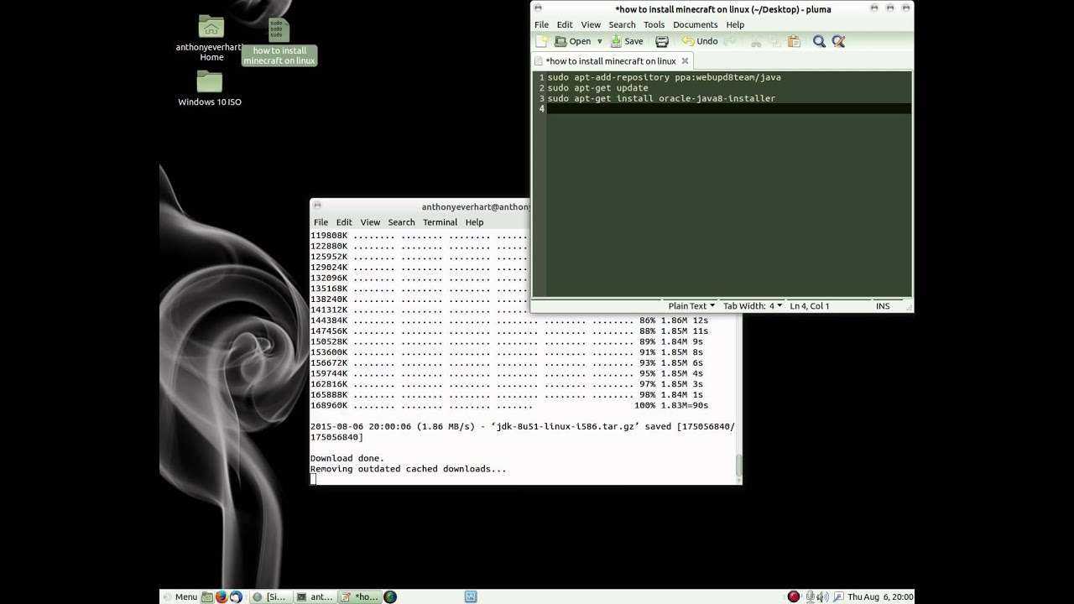Click the Copy icon in pluma toolbar
Screen dimensions: 1074x604
774,41
